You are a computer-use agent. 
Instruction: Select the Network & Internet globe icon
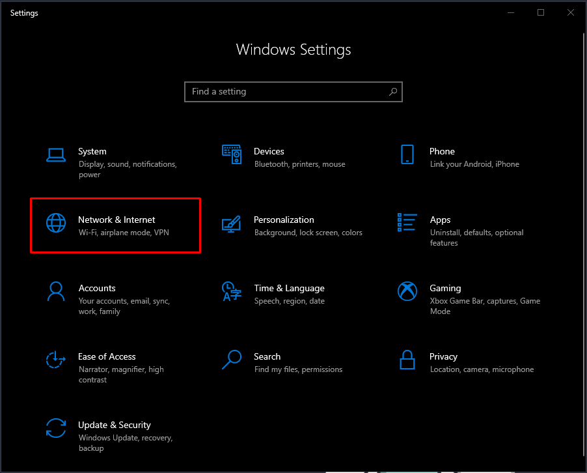56,223
